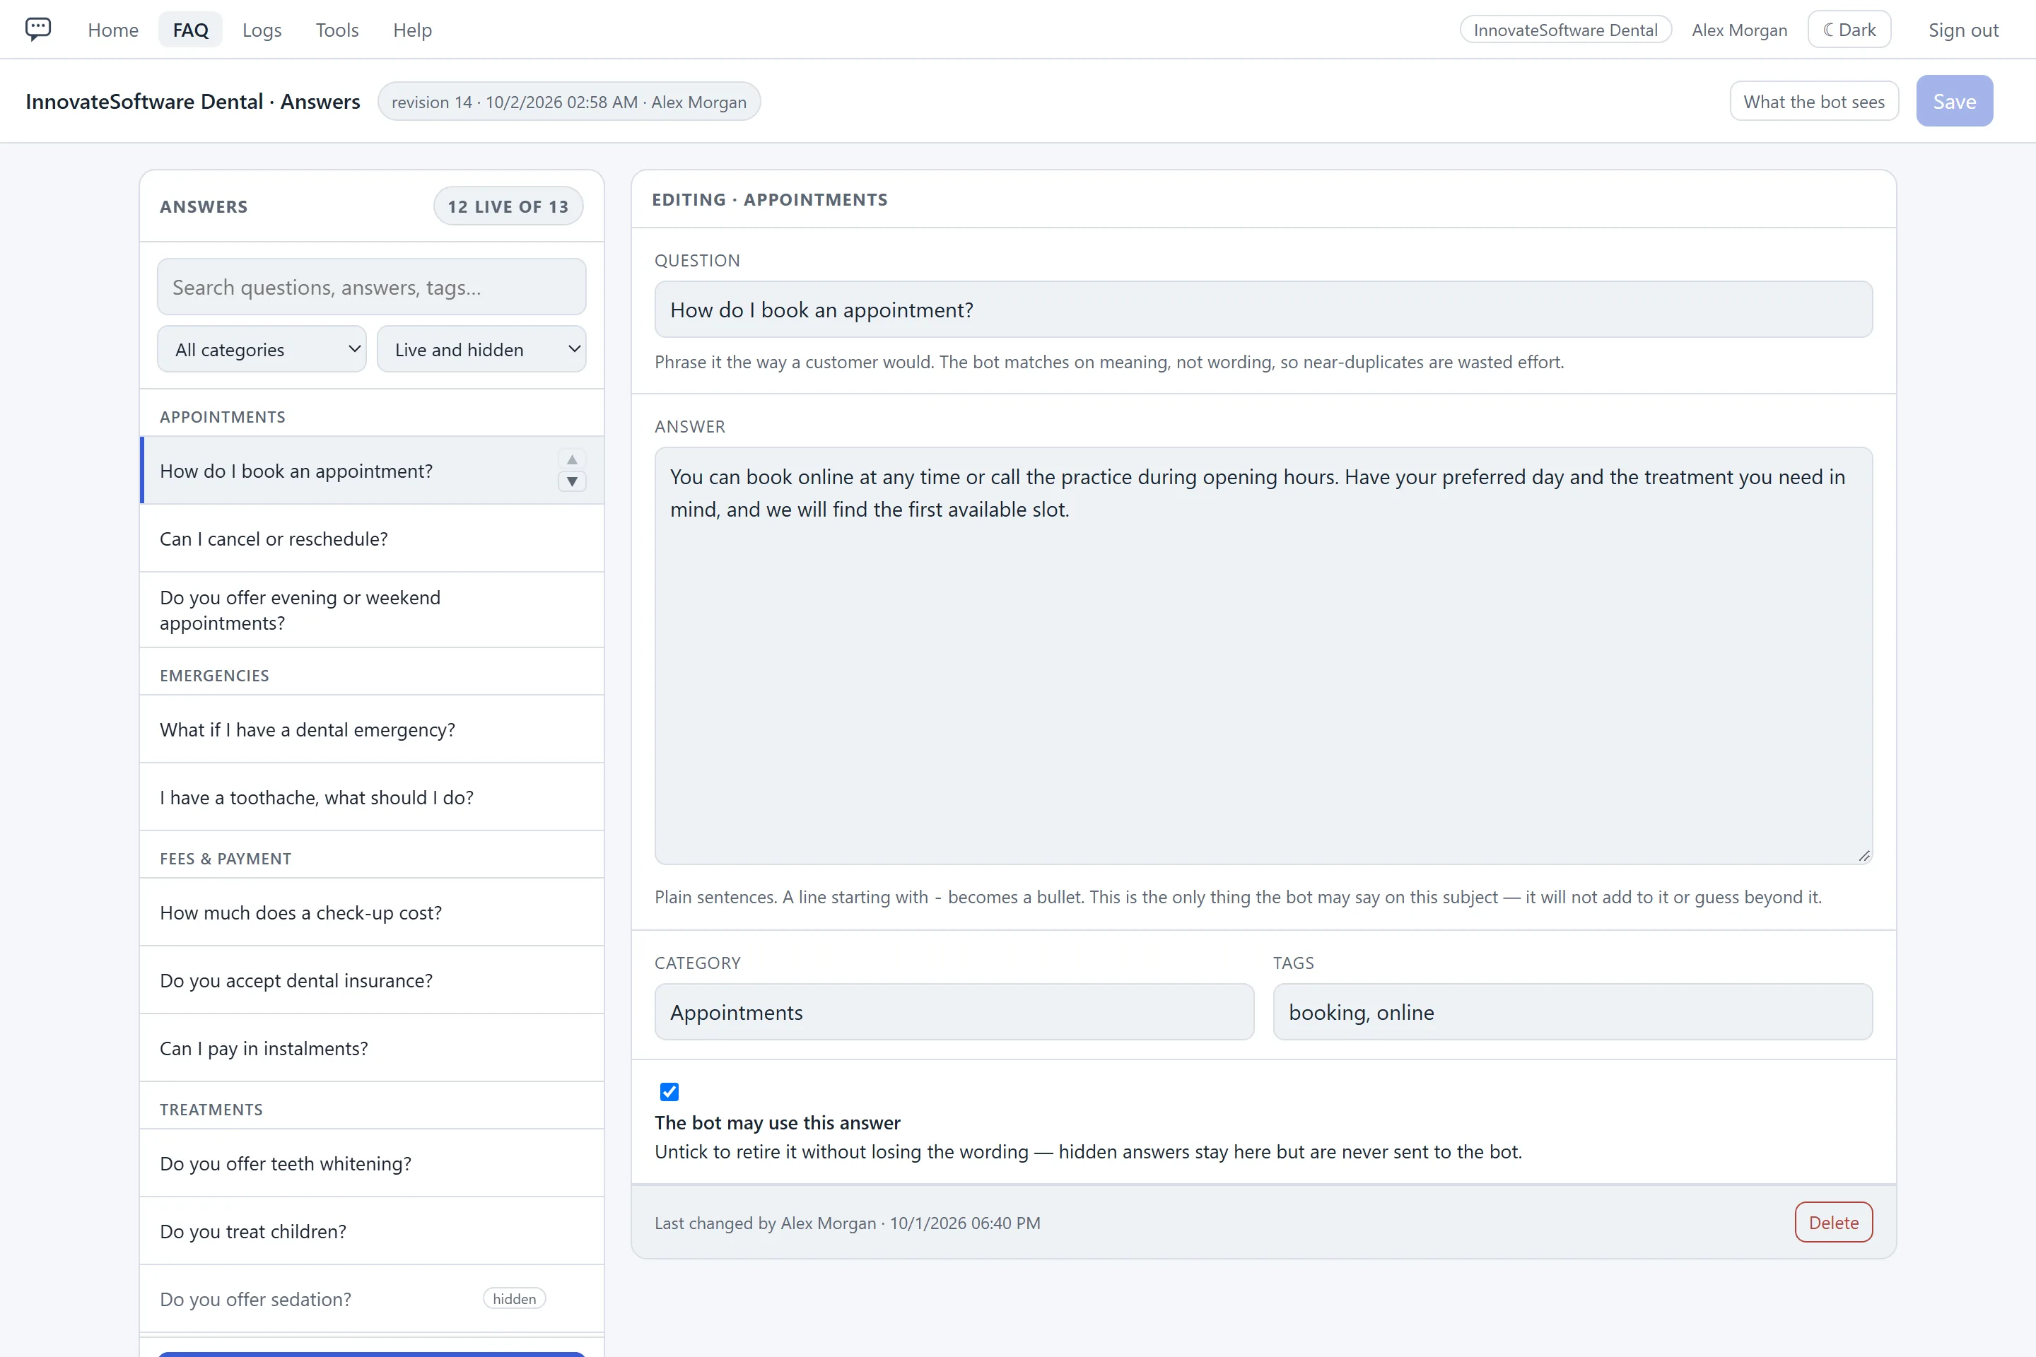Image resolution: width=2036 pixels, height=1357 pixels.
Task: Select 'Can I pay in instalments?'
Action: [x=371, y=1048]
